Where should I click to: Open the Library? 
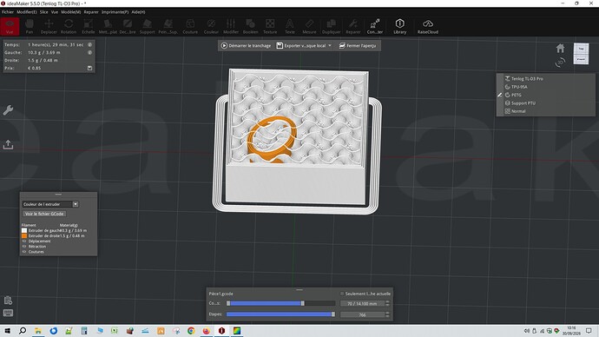coord(399,26)
